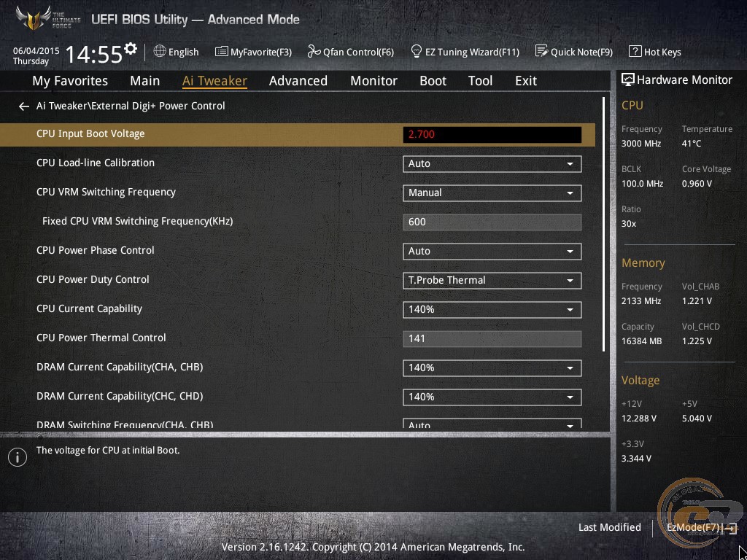
Task: Click the memory capacity 16384 MB value
Action: click(x=641, y=341)
